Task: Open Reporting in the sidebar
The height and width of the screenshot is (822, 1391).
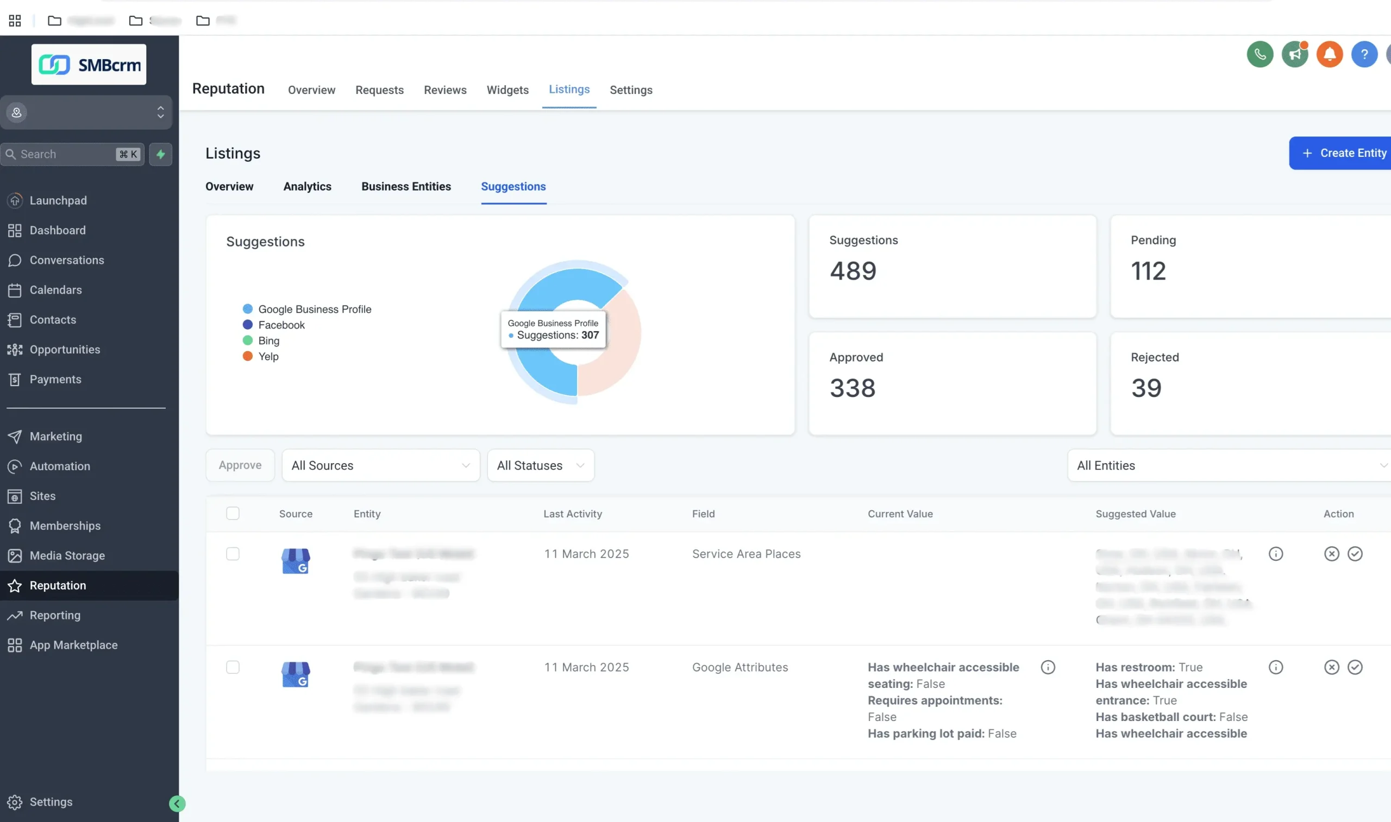Action: 55,615
